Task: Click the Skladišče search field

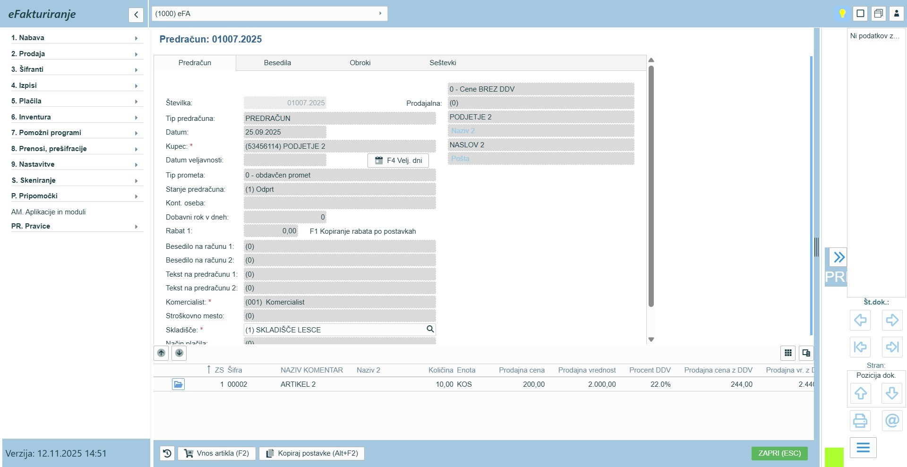Action: pyautogui.click(x=335, y=330)
